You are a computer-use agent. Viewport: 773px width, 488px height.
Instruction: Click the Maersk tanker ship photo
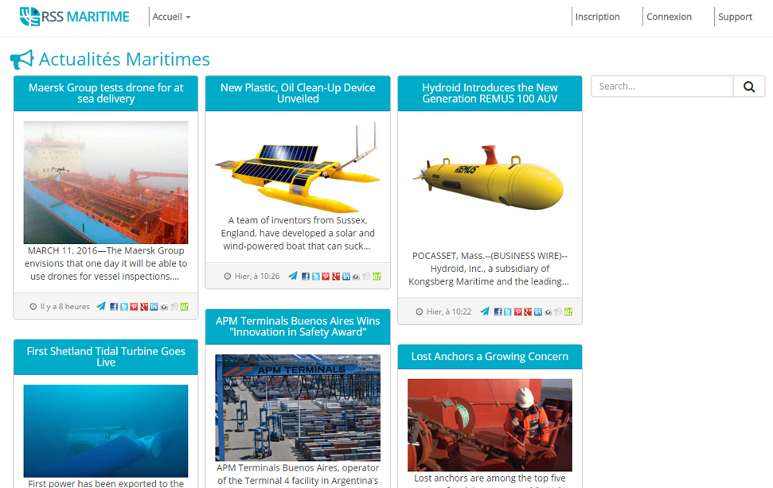click(x=106, y=183)
